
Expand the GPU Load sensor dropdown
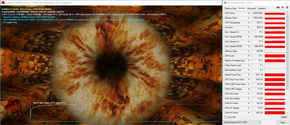[249, 56]
